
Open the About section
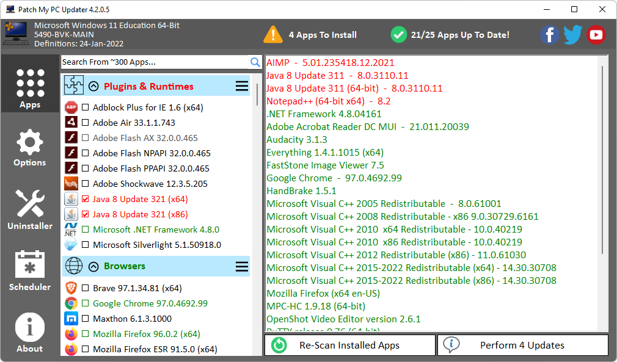[x=30, y=333]
